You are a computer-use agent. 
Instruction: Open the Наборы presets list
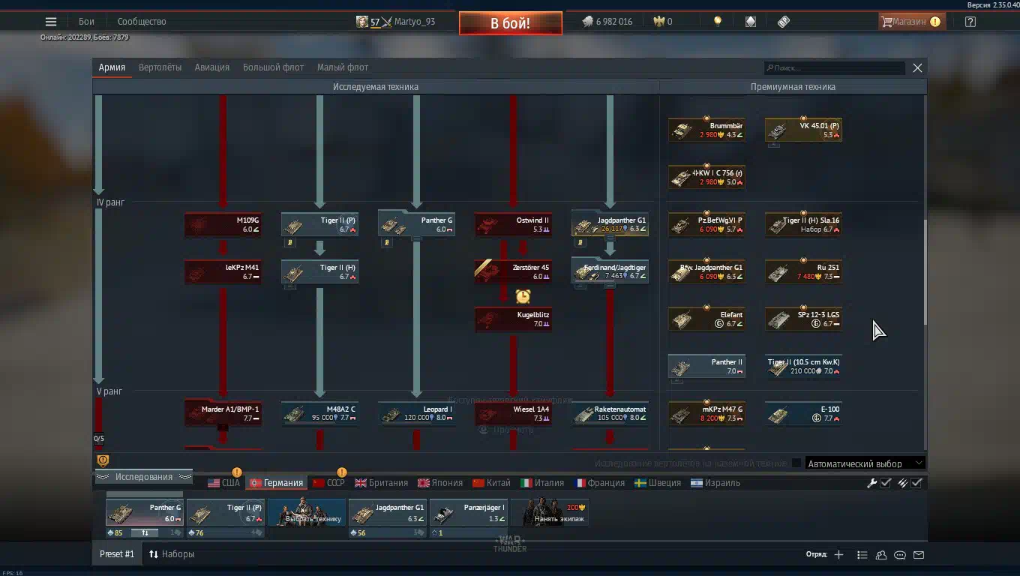click(172, 554)
